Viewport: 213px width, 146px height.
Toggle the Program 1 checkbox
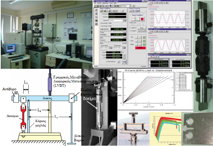point(130,31)
